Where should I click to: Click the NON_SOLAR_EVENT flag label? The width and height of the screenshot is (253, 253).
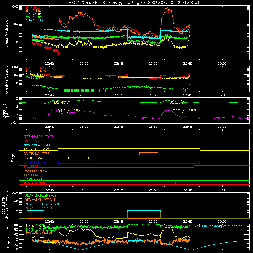38,145
